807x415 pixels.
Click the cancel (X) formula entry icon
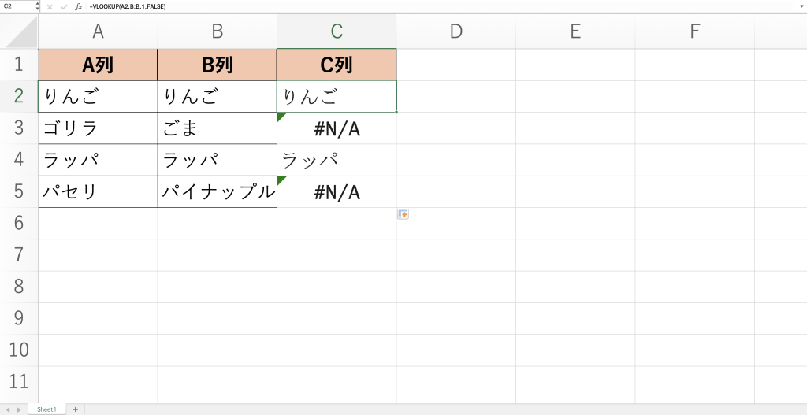(x=50, y=6)
